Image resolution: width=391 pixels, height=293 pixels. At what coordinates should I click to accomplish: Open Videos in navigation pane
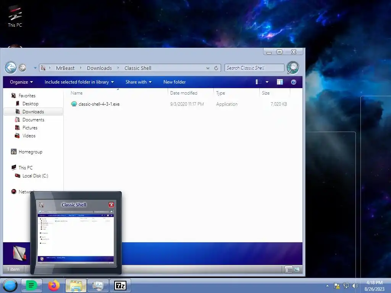(x=29, y=136)
